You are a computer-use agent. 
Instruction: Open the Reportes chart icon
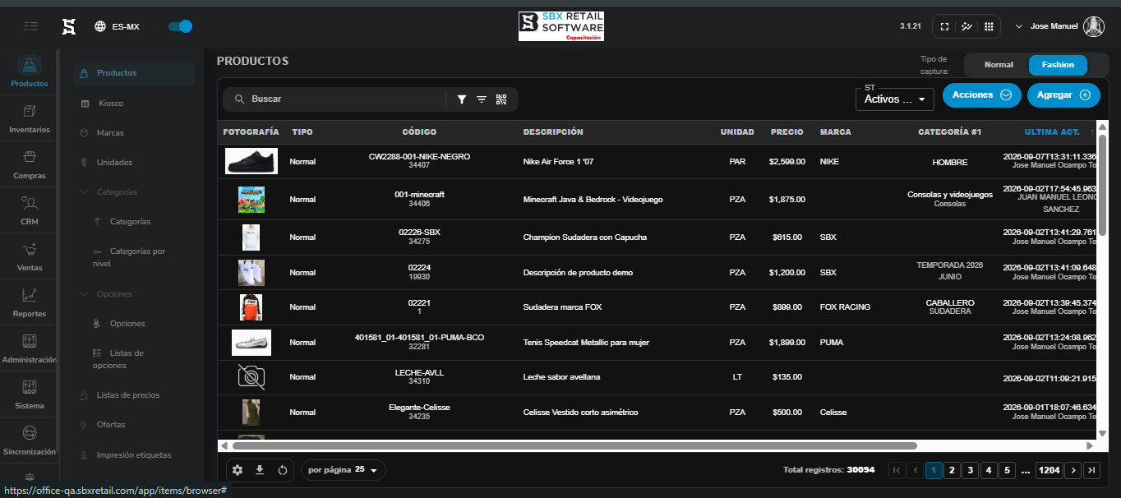pyautogui.click(x=29, y=295)
